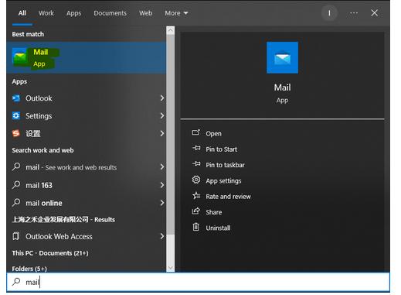Click the Sogou 设置 app icon
Screen dimensions: 401x295
16,133
